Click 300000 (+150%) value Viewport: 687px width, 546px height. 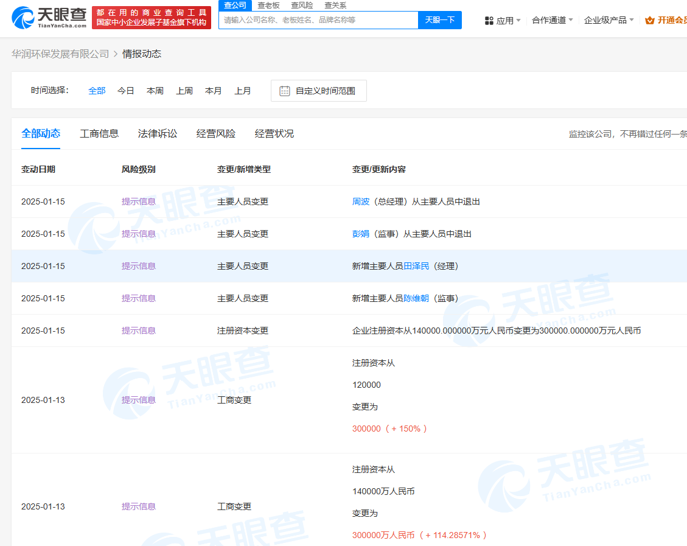pyautogui.click(x=389, y=429)
